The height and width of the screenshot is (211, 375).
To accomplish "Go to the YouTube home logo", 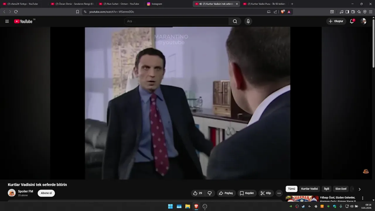I will pos(23,21).
